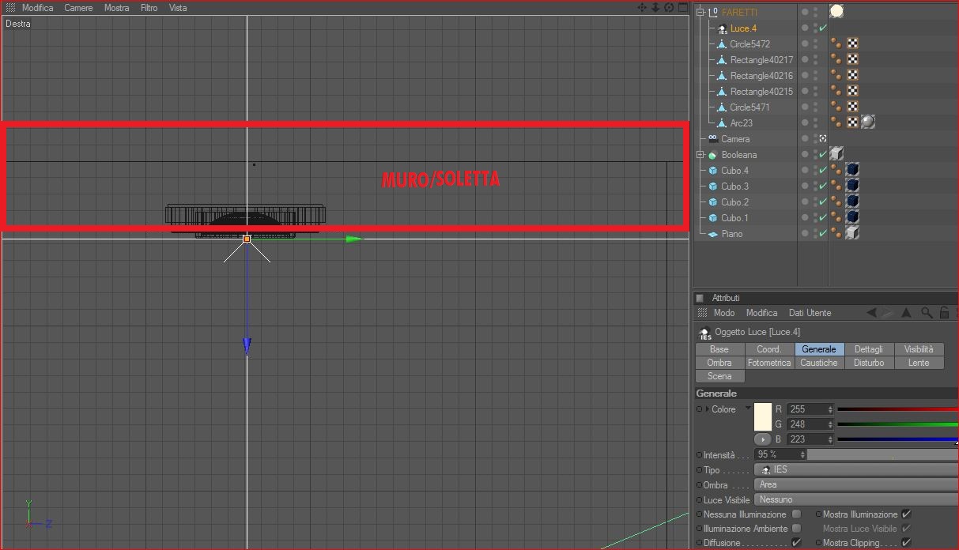Click the Circle5472 texture tag
The image size is (959, 550).
852,43
